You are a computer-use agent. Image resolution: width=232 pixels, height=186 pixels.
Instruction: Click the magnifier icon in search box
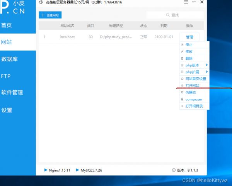167,15
